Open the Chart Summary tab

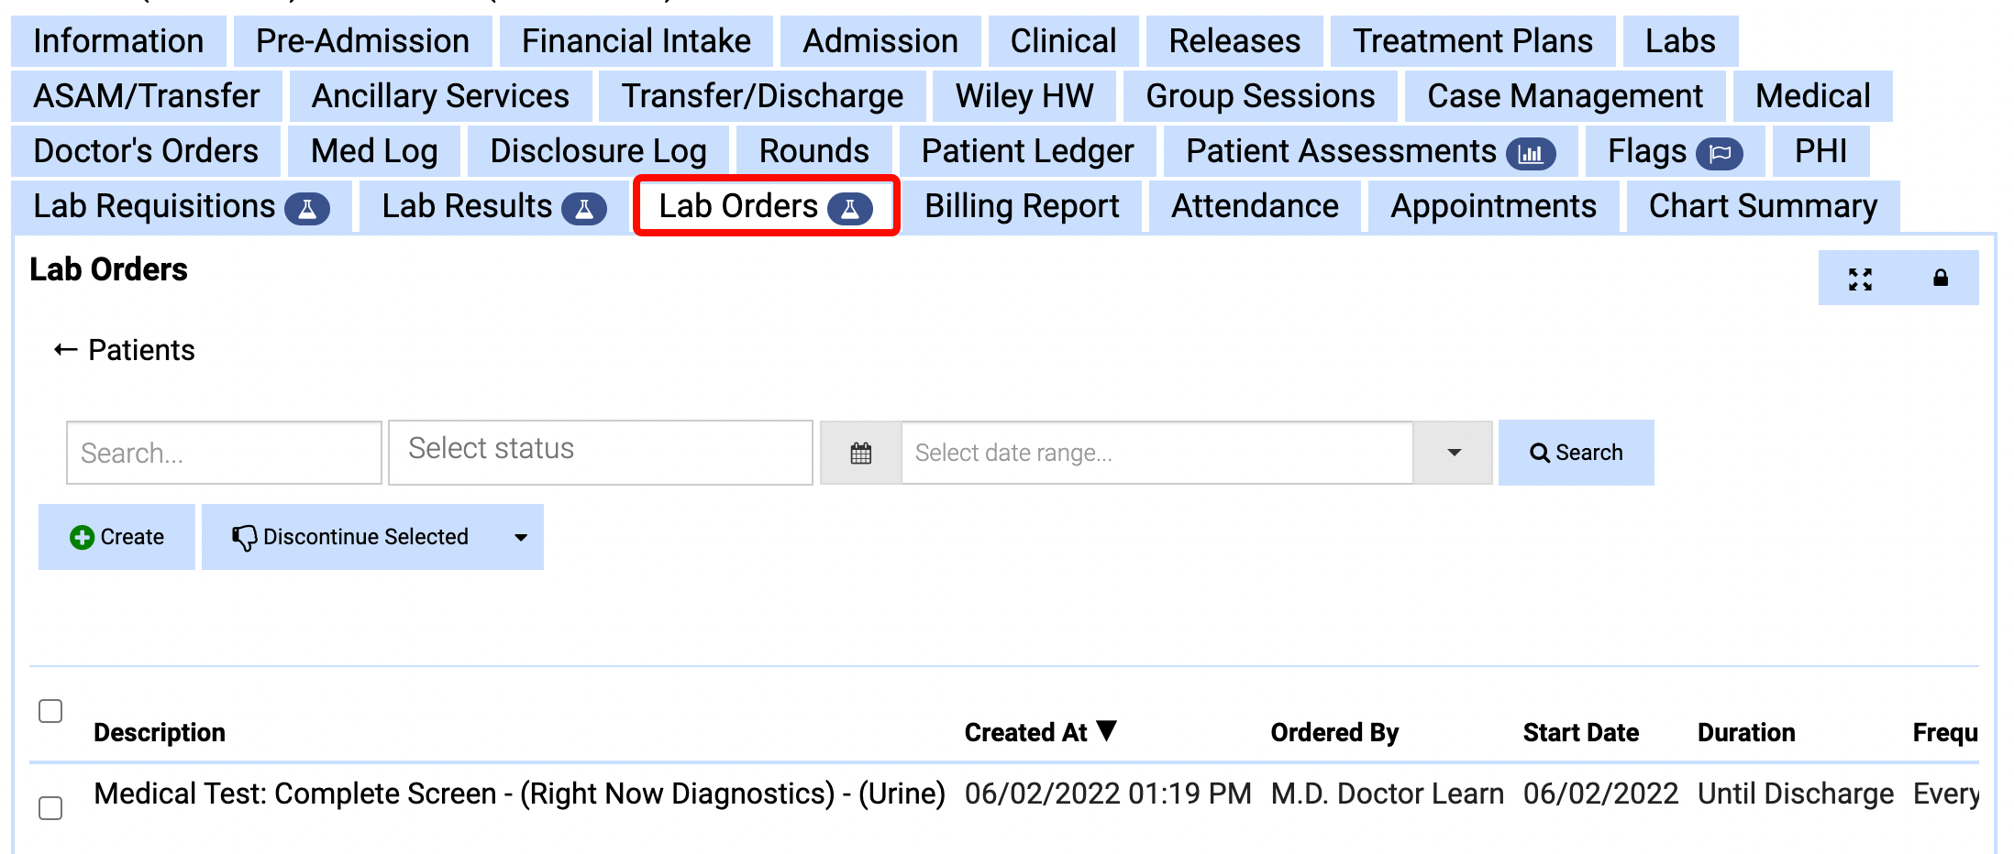click(x=1762, y=207)
